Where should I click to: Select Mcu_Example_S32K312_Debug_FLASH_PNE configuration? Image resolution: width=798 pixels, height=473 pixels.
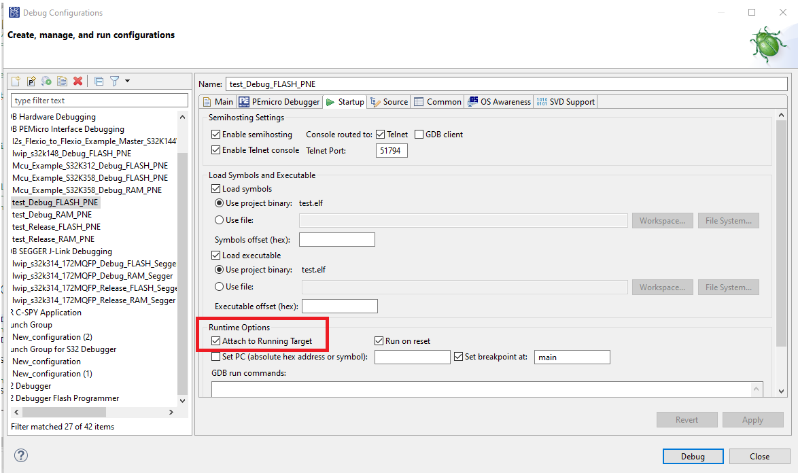tap(90, 166)
